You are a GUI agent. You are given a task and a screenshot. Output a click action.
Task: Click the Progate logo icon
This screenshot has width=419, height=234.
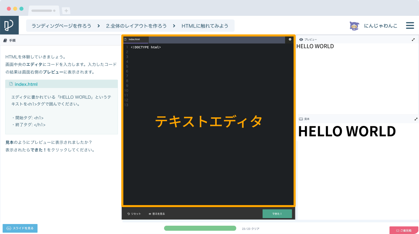pyautogui.click(x=9, y=25)
